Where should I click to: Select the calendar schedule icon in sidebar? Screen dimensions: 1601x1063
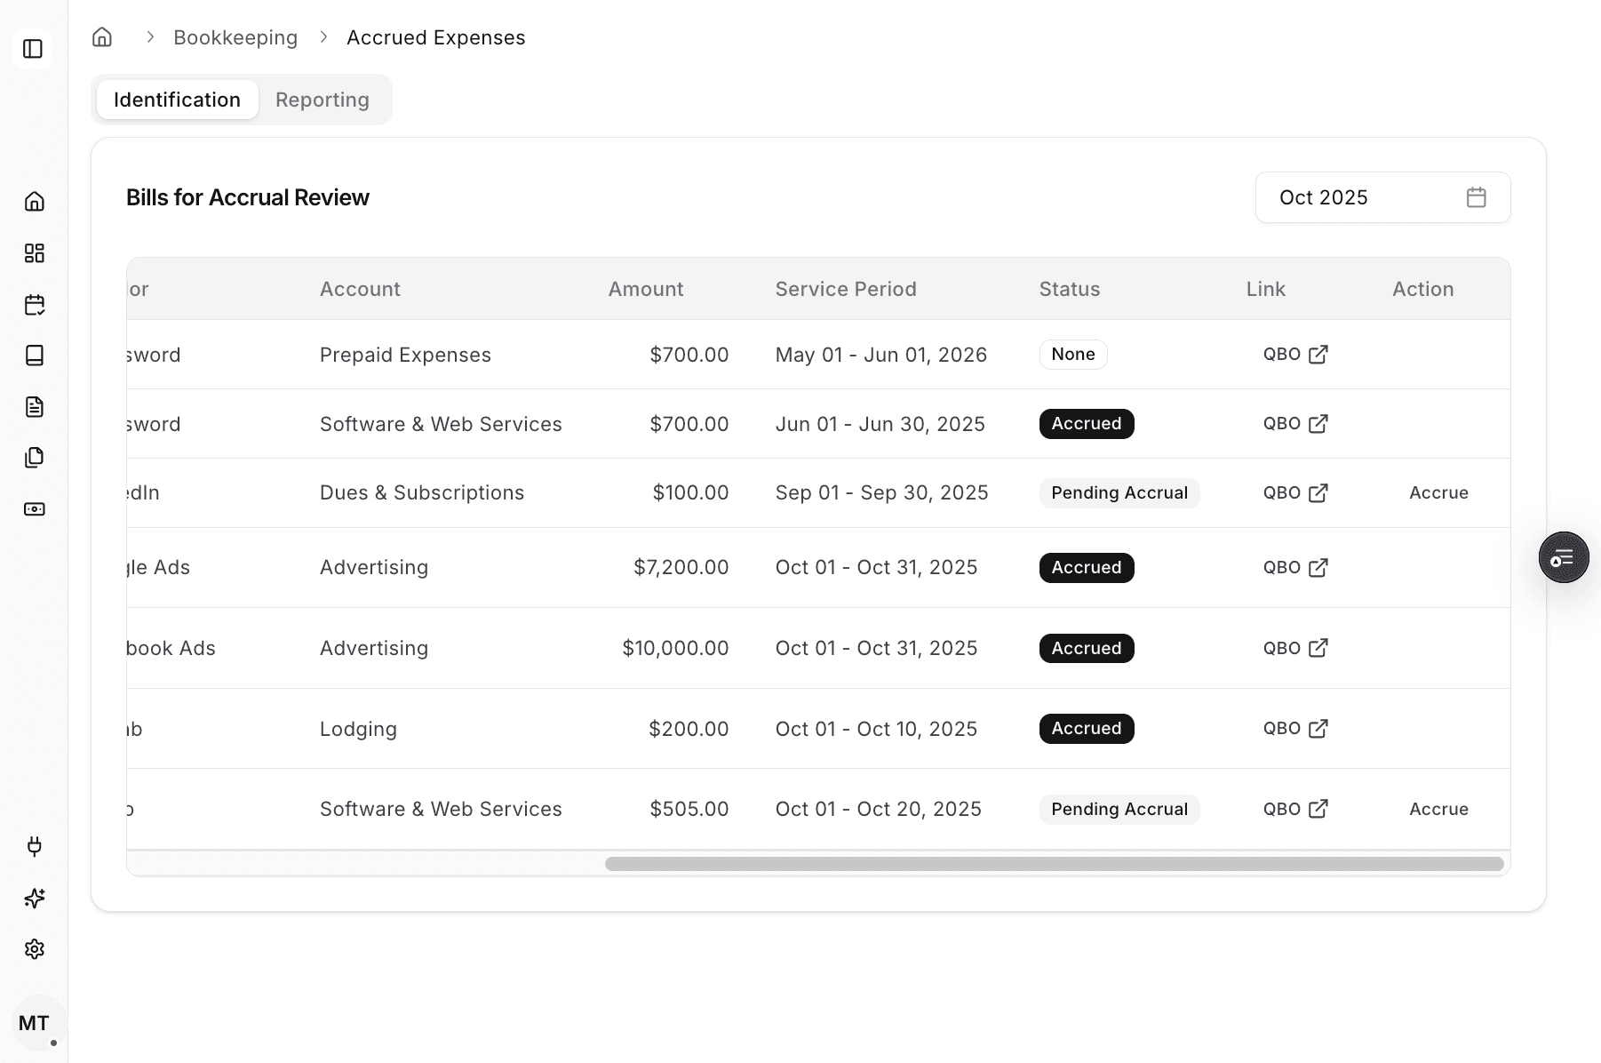(x=35, y=304)
